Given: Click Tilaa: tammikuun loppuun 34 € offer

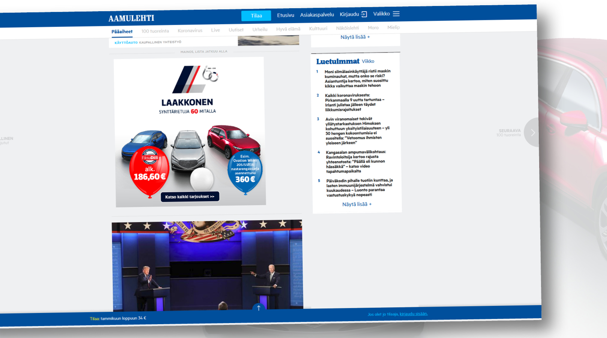Looking at the screenshot, I should [x=118, y=318].
